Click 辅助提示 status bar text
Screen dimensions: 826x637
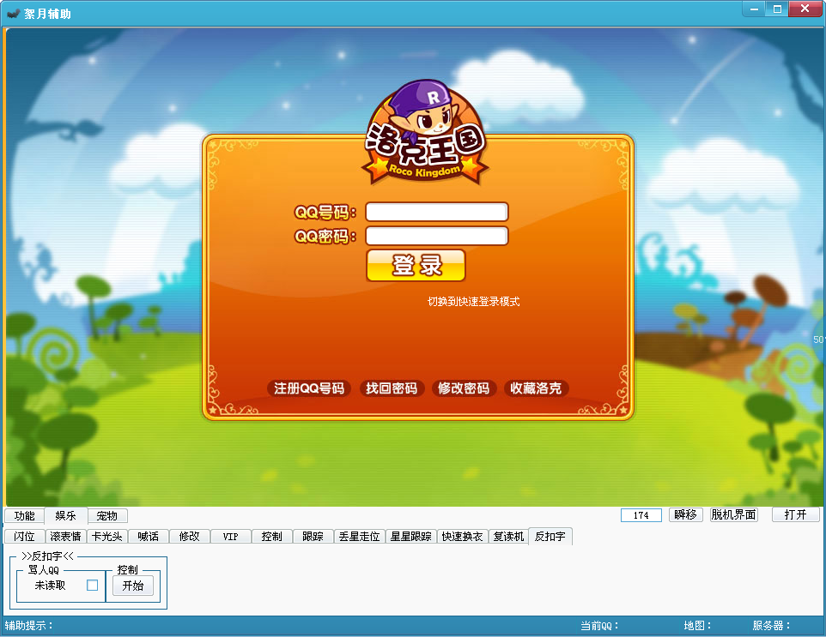[x=29, y=626]
